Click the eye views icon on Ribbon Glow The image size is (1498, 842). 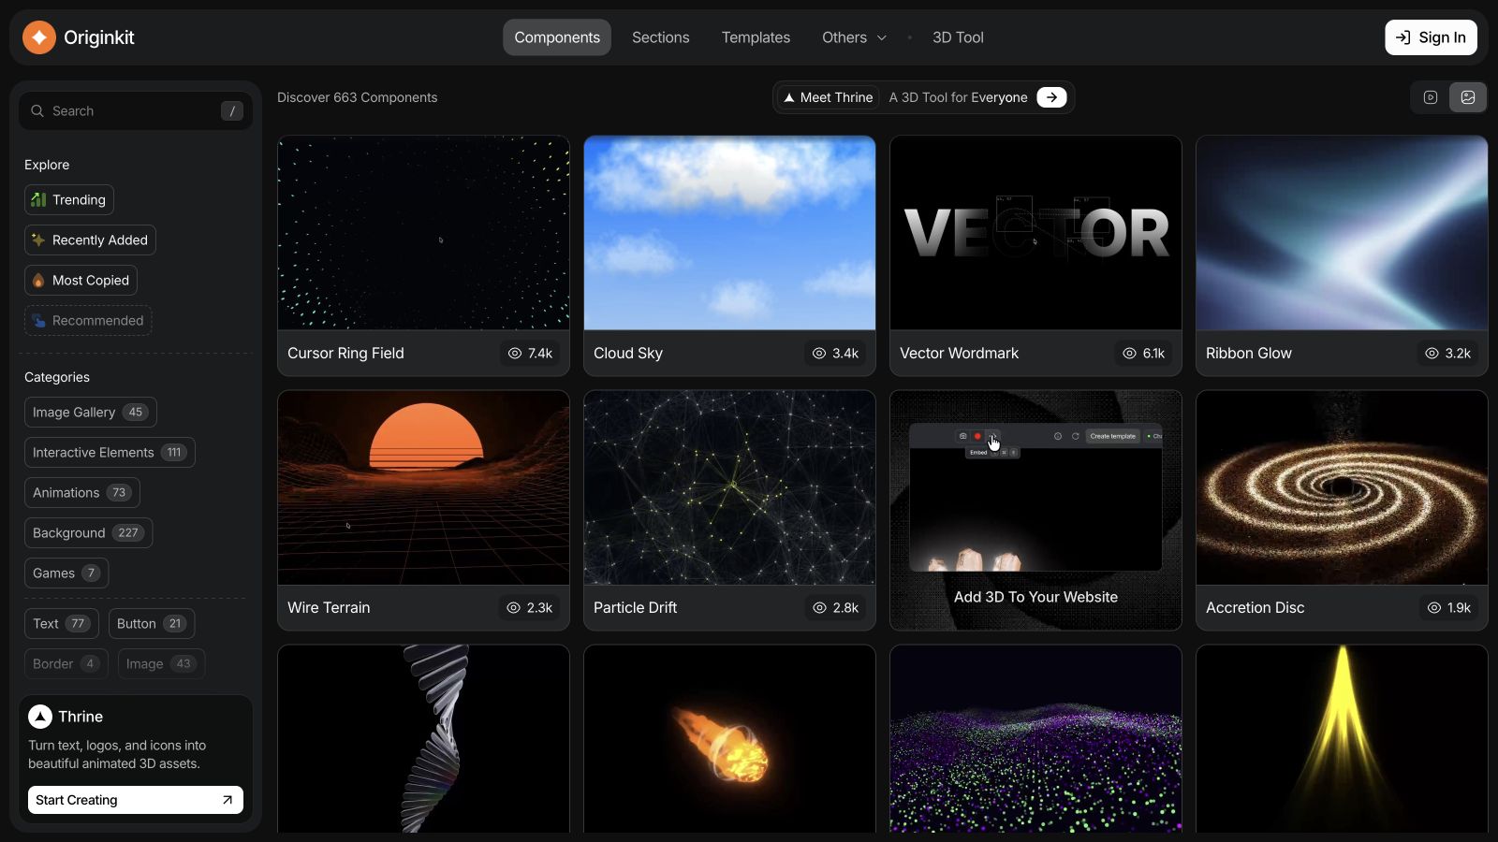[x=1432, y=353]
